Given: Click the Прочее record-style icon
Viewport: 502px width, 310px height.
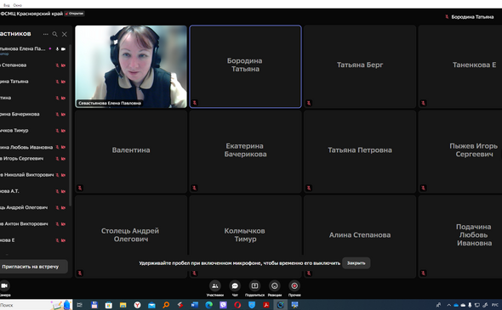Looking at the screenshot, I should 294,285.
